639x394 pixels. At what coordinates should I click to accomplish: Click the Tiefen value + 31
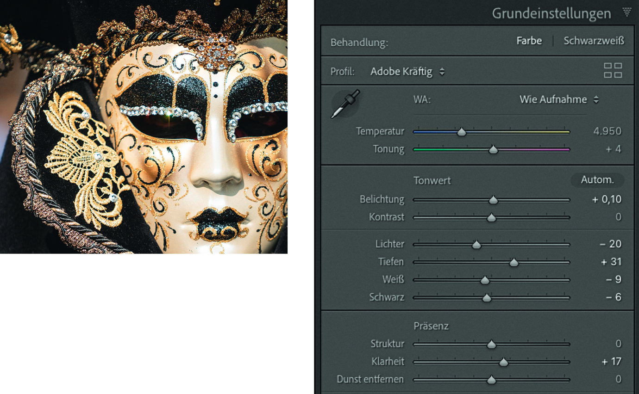pos(611,262)
